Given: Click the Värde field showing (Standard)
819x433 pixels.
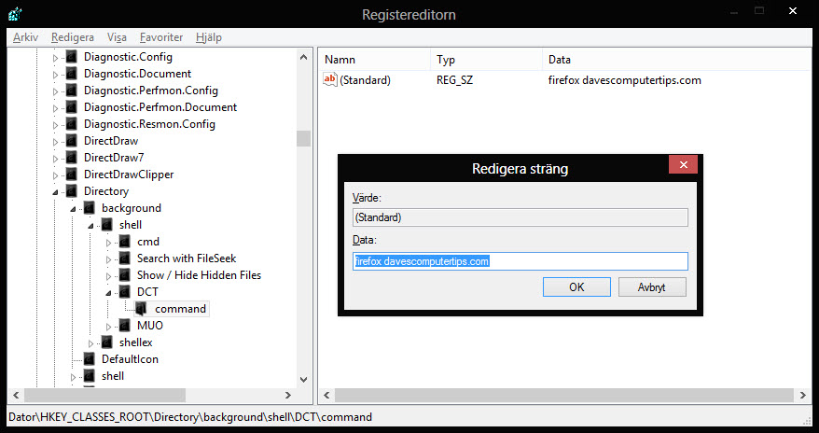Looking at the screenshot, I should point(521,217).
